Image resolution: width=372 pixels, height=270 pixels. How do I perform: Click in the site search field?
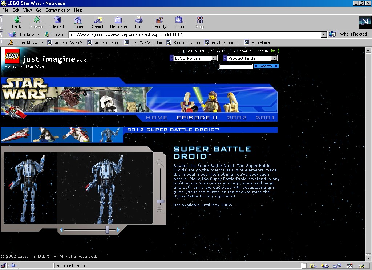tap(236, 66)
